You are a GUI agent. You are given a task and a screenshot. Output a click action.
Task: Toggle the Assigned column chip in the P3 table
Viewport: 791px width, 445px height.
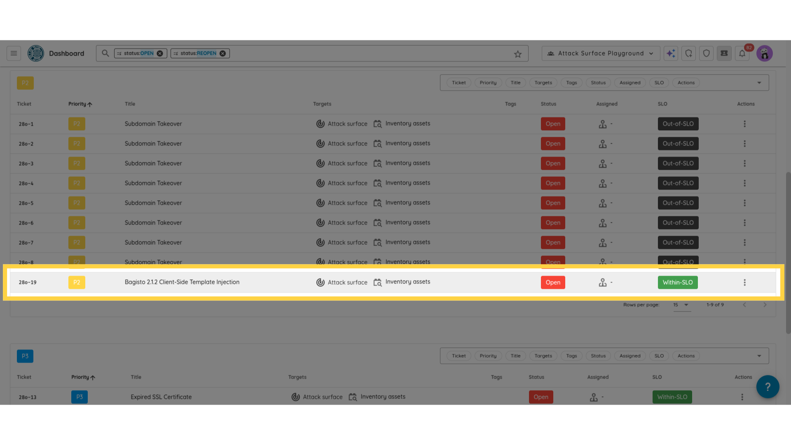click(630, 356)
